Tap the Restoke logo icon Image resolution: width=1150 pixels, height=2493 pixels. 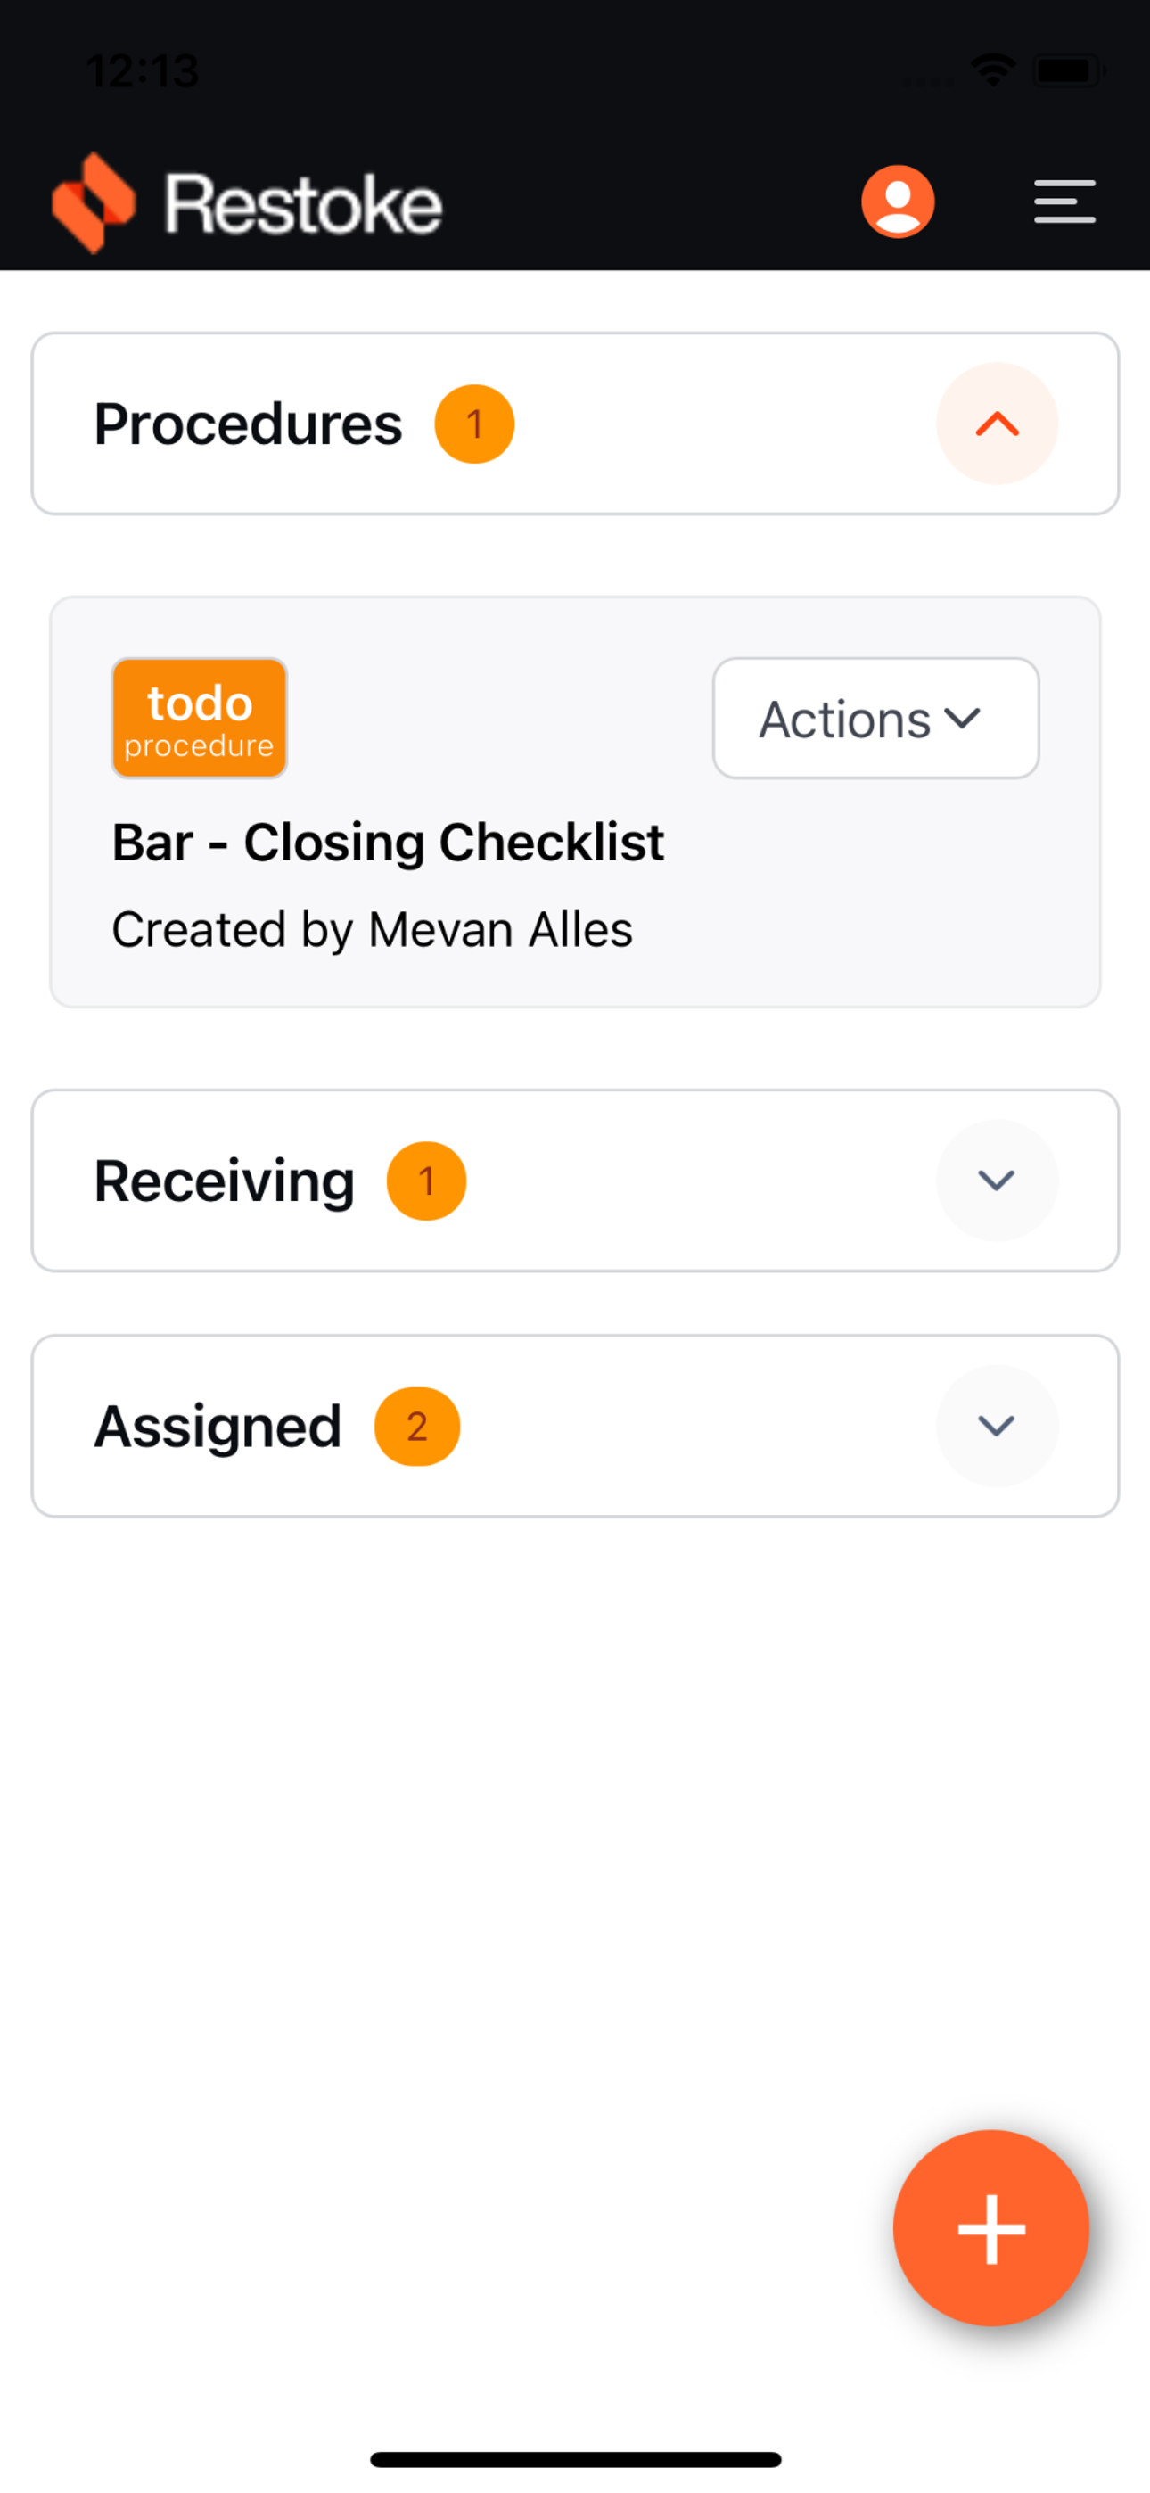[93, 202]
